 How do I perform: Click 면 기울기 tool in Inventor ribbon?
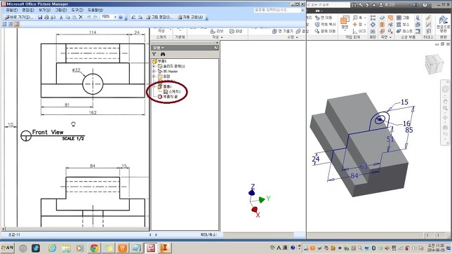[283, 31]
